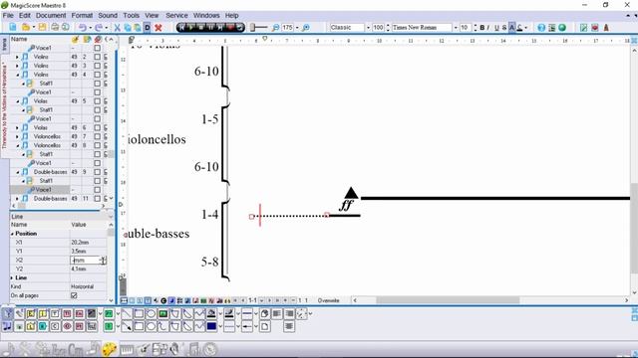This screenshot has width=638, height=358.
Task: Click the green globe icon
Action: pyautogui.click(x=562, y=27)
